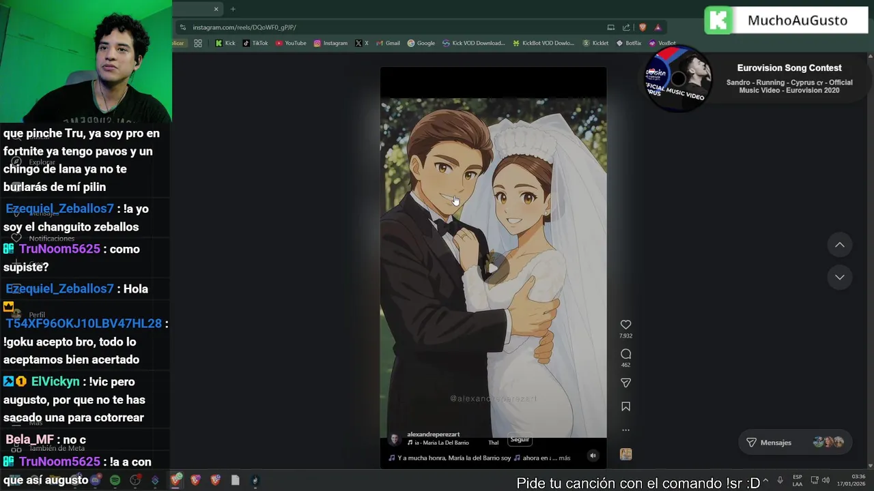Save the reel with the bookmark icon
874x491 pixels.
tap(625, 406)
